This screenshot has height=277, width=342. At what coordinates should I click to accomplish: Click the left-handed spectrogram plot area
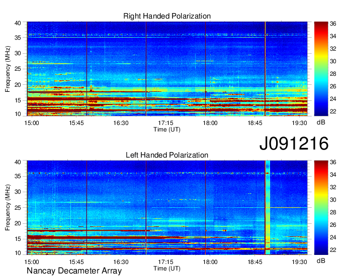[167, 208]
